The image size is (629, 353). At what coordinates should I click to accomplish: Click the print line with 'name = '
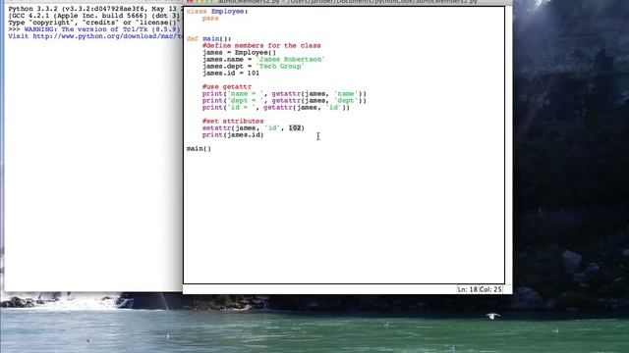tap(284, 94)
